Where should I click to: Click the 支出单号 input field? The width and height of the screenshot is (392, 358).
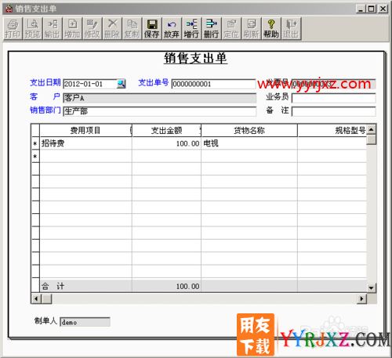(x=213, y=84)
